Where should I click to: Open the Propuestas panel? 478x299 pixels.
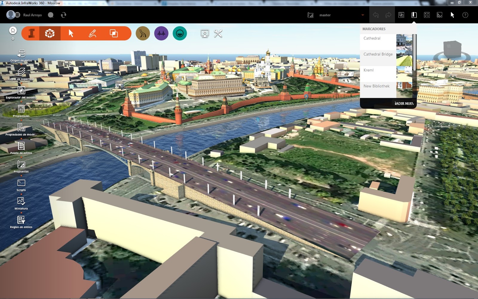[21, 164]
